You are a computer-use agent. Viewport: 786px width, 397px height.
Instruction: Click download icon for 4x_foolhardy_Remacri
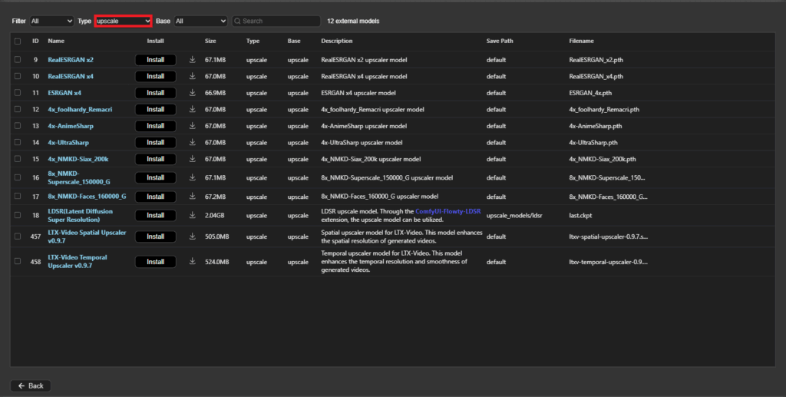(x=192, y=109)
